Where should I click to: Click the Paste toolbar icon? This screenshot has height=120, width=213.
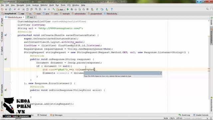click(31, 9)
